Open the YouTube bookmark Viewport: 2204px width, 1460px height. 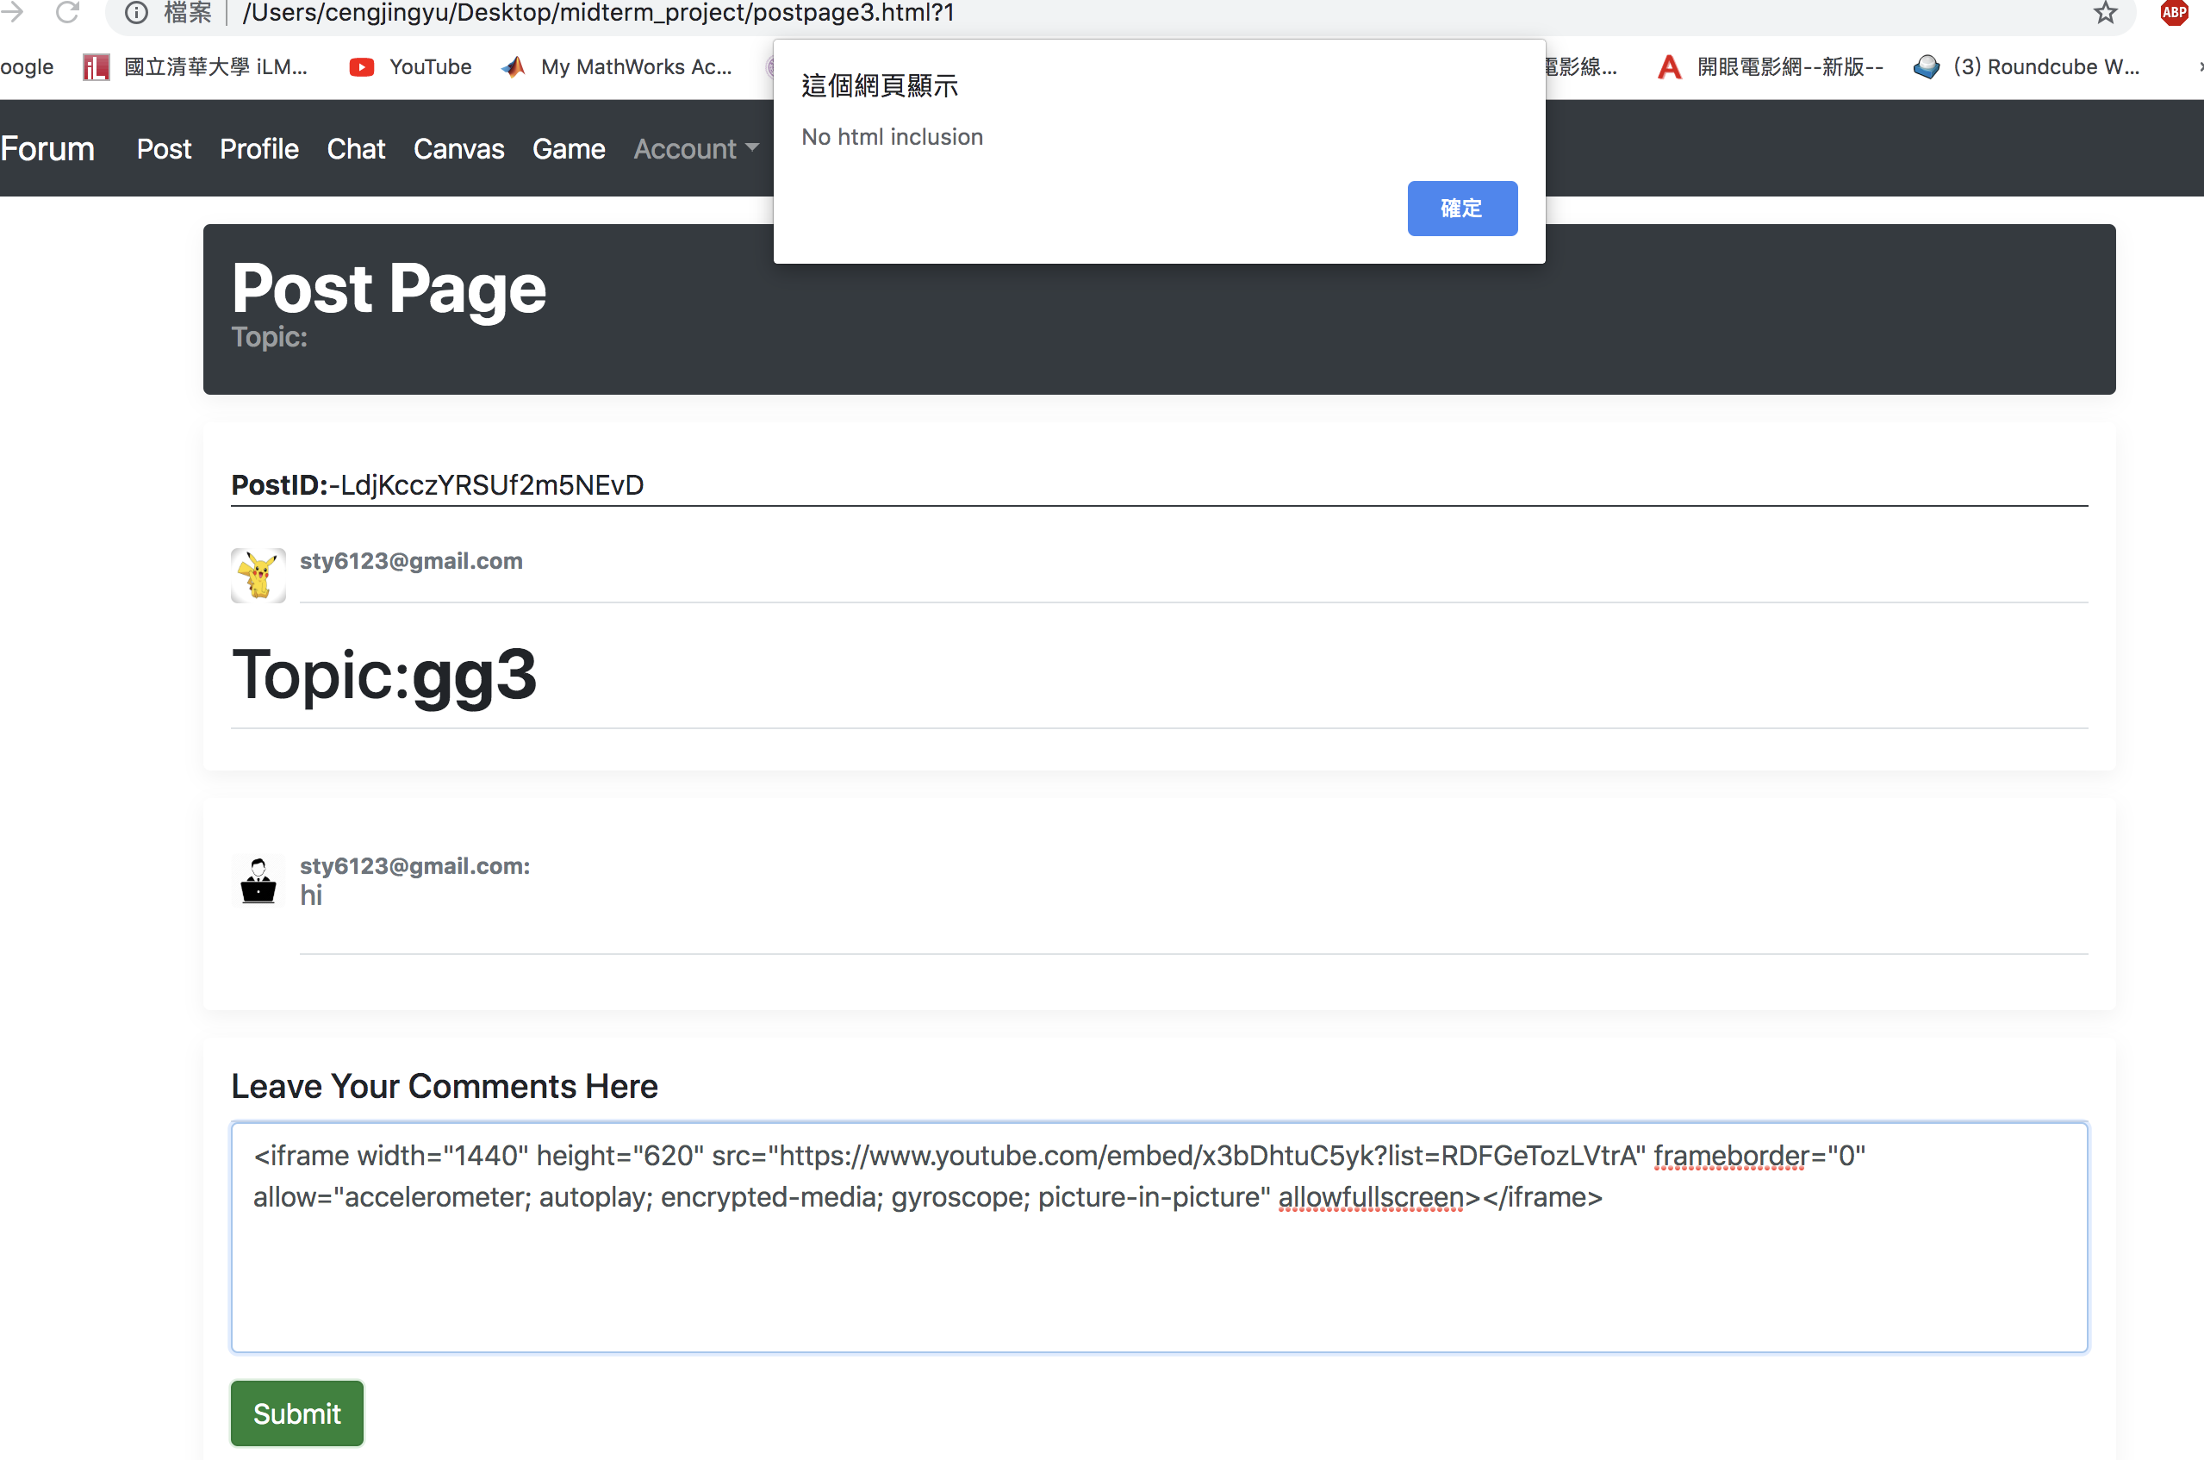[x=410, y=67]
